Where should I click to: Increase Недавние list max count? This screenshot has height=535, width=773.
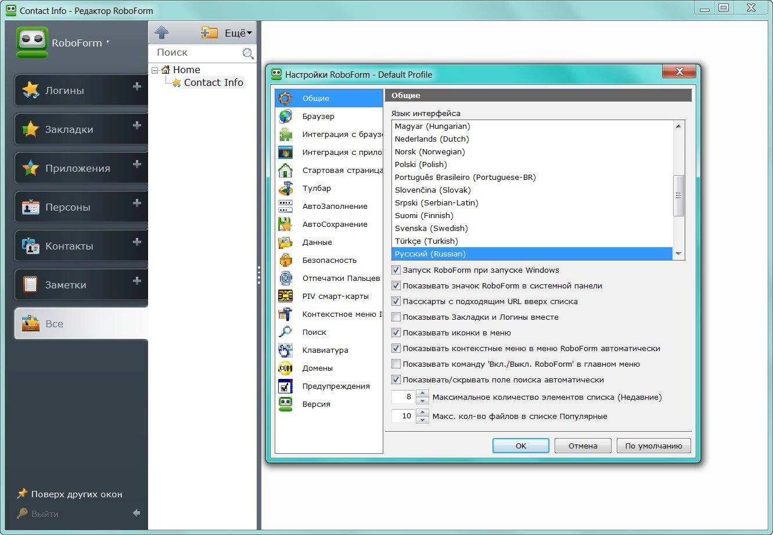click(x=422, y=393)
